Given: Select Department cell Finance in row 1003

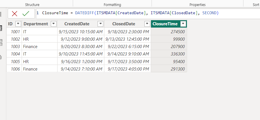Looking at the screenshot, I should click(x=40, y=46).
